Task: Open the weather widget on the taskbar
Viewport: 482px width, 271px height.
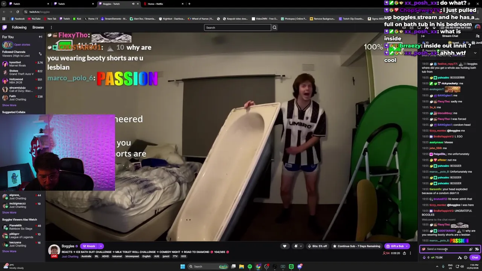Action: 13,266
